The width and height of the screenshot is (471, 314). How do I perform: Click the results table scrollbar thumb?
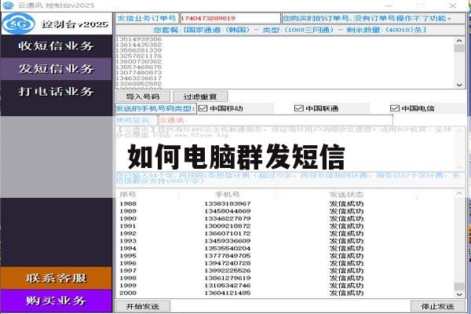[459, 286]
